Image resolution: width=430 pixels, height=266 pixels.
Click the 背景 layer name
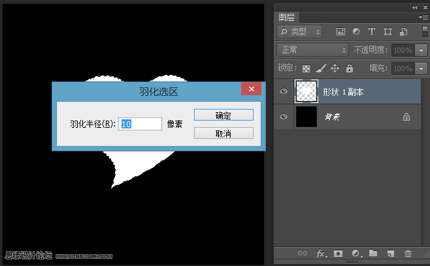333,117
